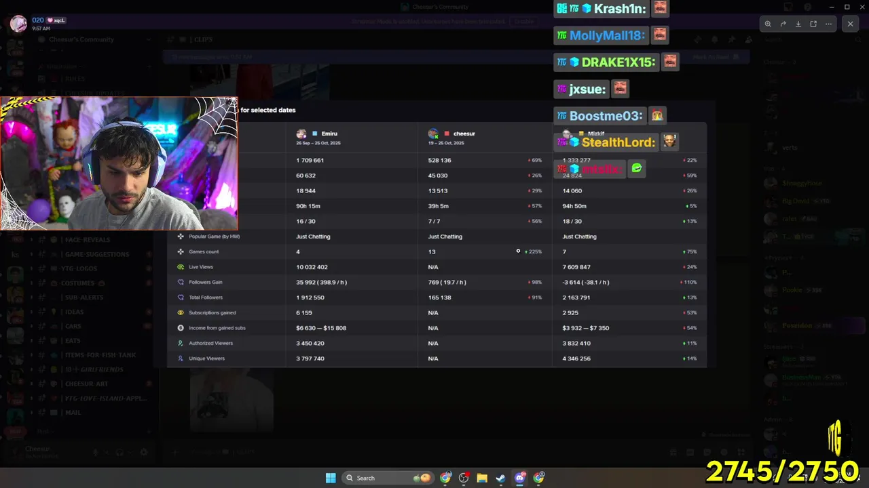Screen dimensions: 869x488
Task: Click the $3 932 — $7 350 income value
Action: [x=585, y=328]
